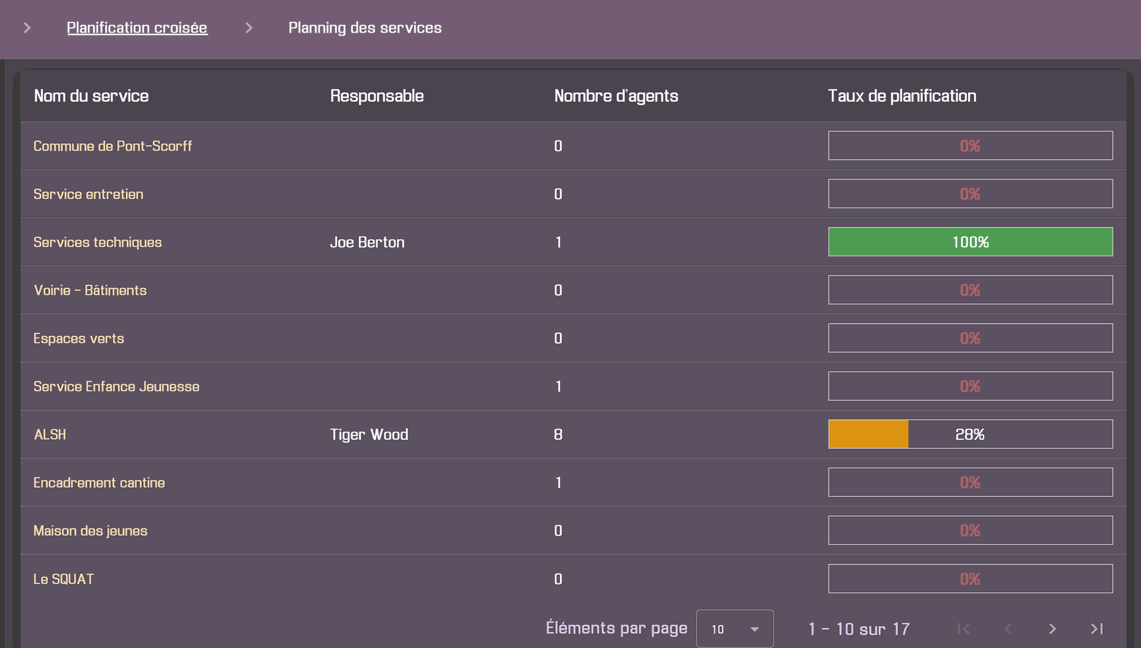Go to the last page
Image resolution: width=1141 pixels, height=648 pixels.
coord(1097,629)
